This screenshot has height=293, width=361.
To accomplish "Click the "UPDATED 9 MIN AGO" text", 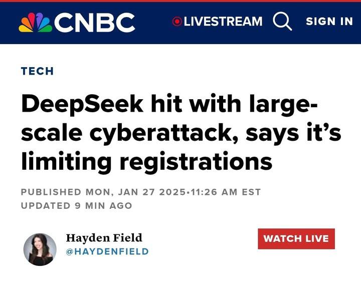I will (76, 205).
